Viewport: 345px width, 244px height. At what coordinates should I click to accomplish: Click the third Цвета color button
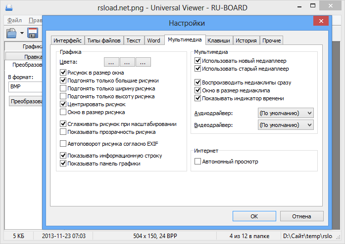click(143, 62)
